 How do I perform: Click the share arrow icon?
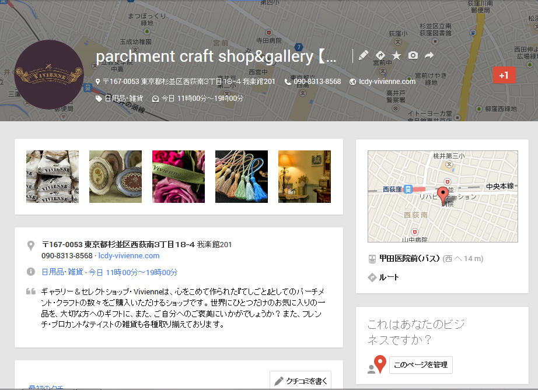click(429, 55)
